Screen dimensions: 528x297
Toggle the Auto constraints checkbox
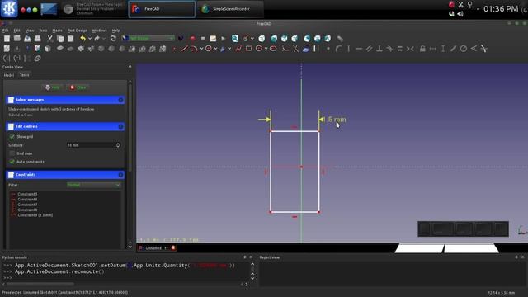click(x=12, y=162)
